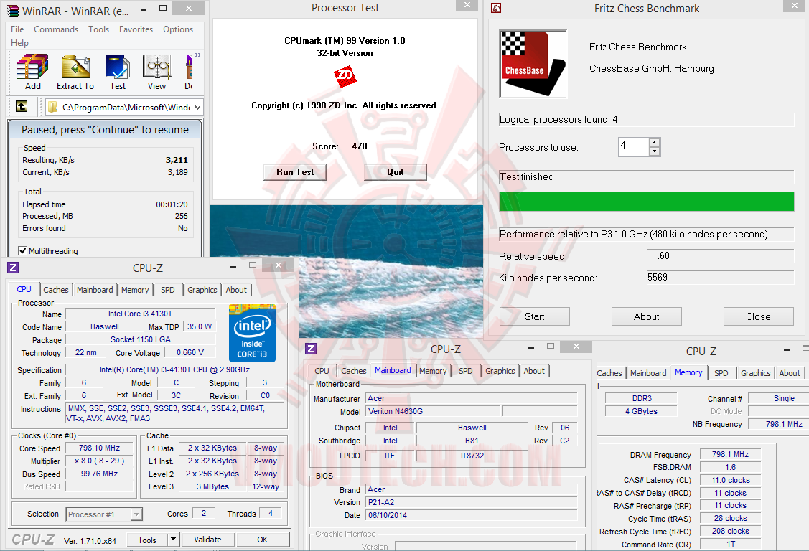Click the ChessBase logo image
809x551 pixels.
(x=533, y=63)
